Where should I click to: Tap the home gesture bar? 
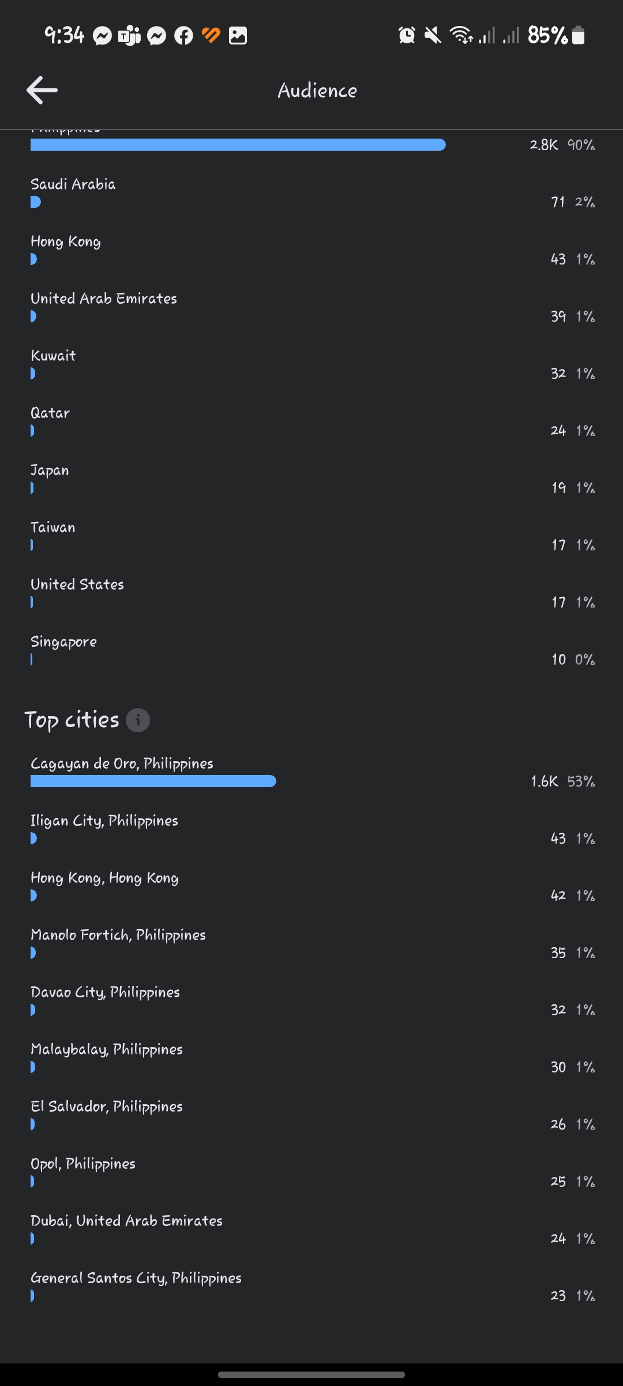pos(311,1374)
